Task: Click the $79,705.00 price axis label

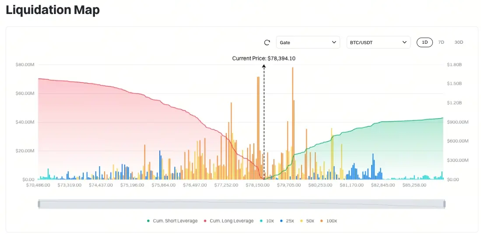Action: point(289,185)
